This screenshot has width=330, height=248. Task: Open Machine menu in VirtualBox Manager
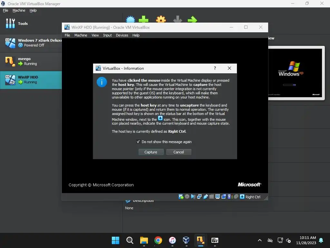tap(19, 10)
